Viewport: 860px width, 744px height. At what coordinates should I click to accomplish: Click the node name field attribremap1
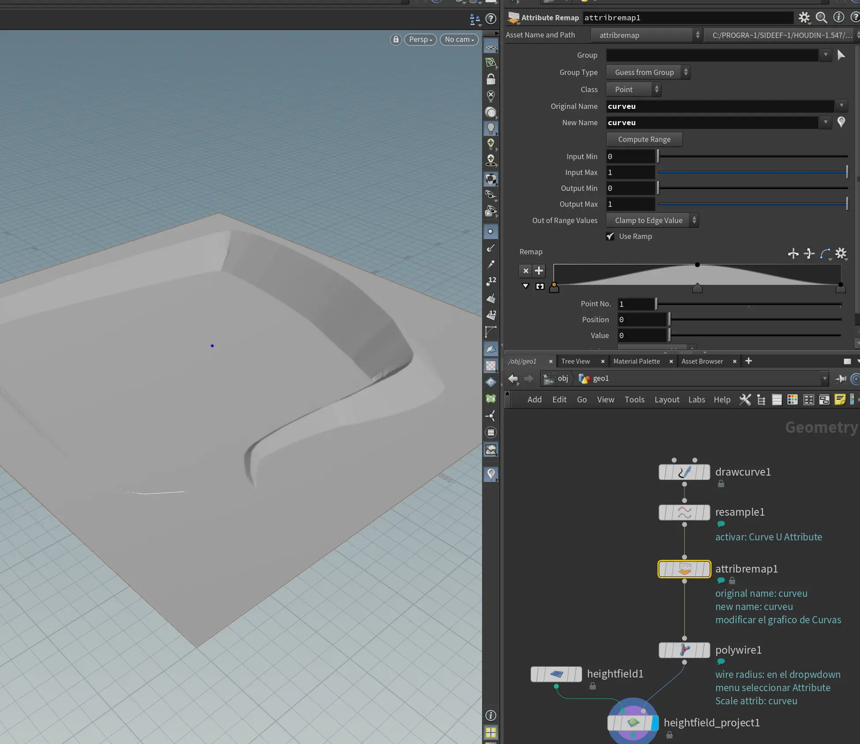688,18
